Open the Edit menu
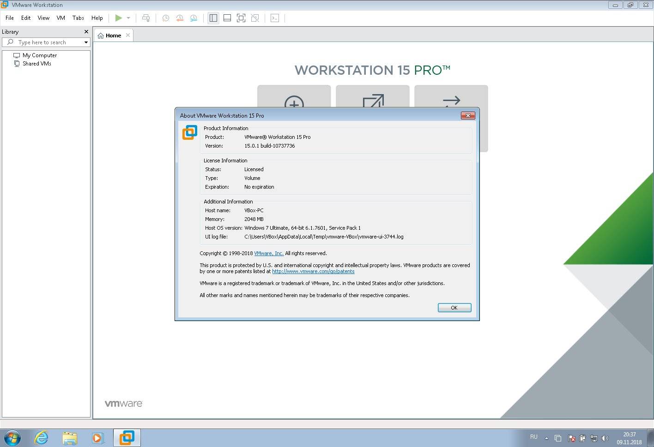 pyautogui.click(x=26, y=18)
